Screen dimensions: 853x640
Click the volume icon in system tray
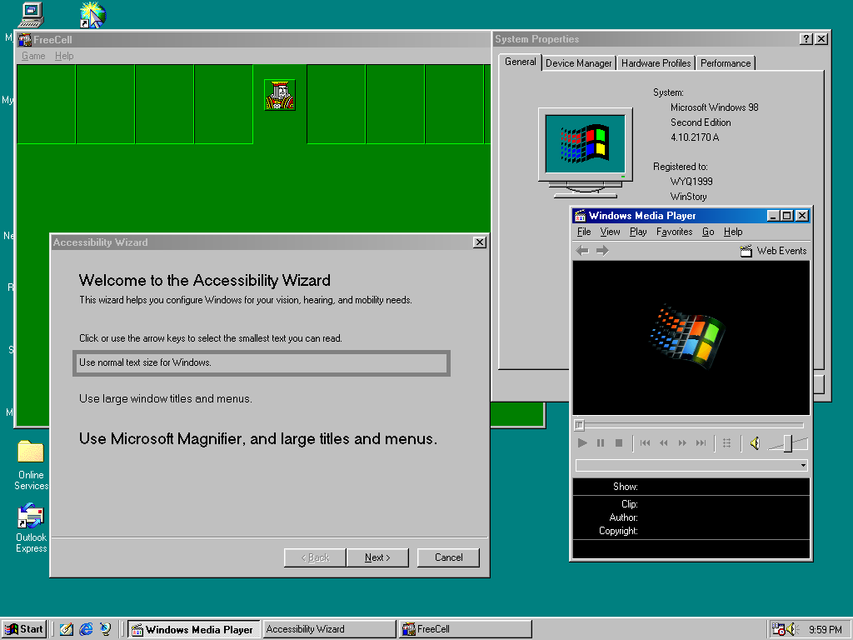[791, 629]
